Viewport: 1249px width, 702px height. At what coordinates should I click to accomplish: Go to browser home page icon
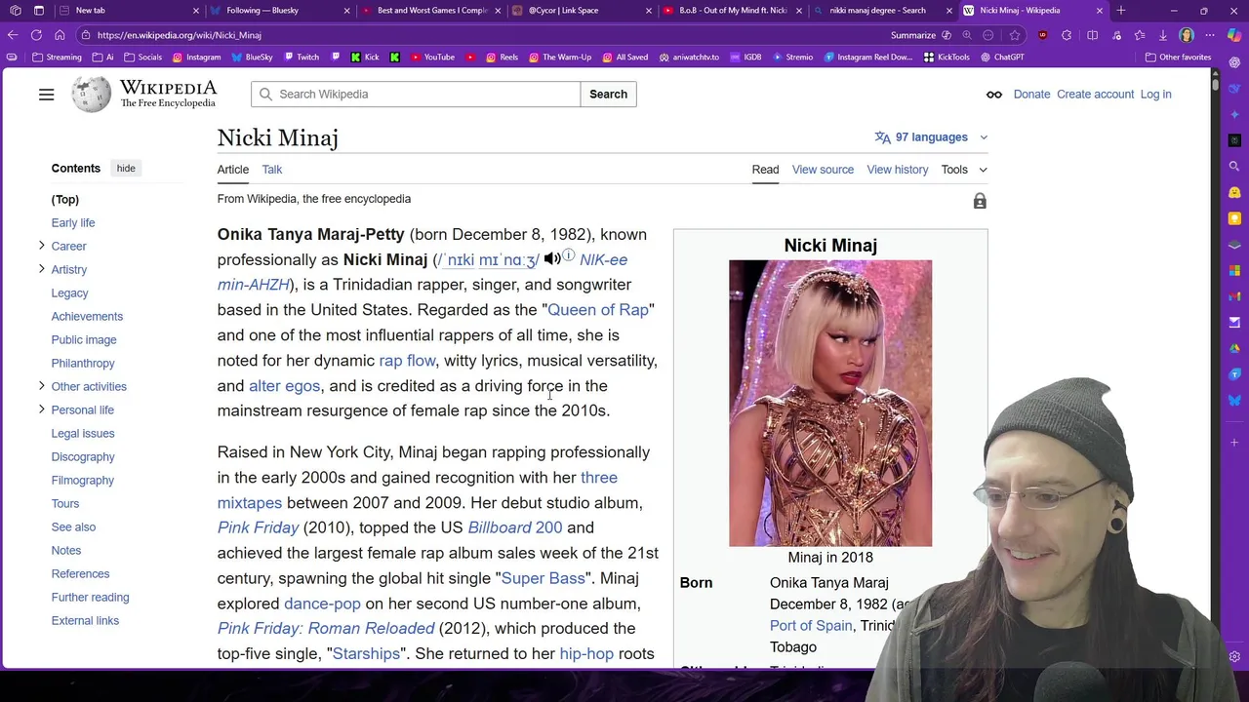60,35
